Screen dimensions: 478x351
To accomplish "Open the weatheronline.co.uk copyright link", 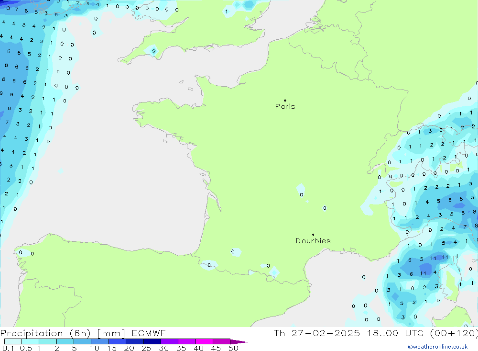I will point(438,347).
